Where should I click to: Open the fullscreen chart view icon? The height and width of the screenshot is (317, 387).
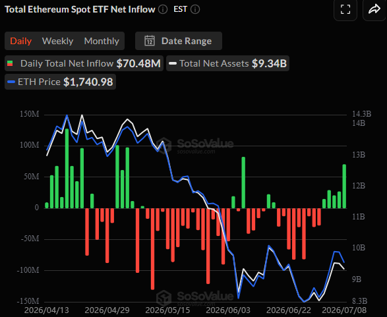pyautogui.click(x=345, y=10)
